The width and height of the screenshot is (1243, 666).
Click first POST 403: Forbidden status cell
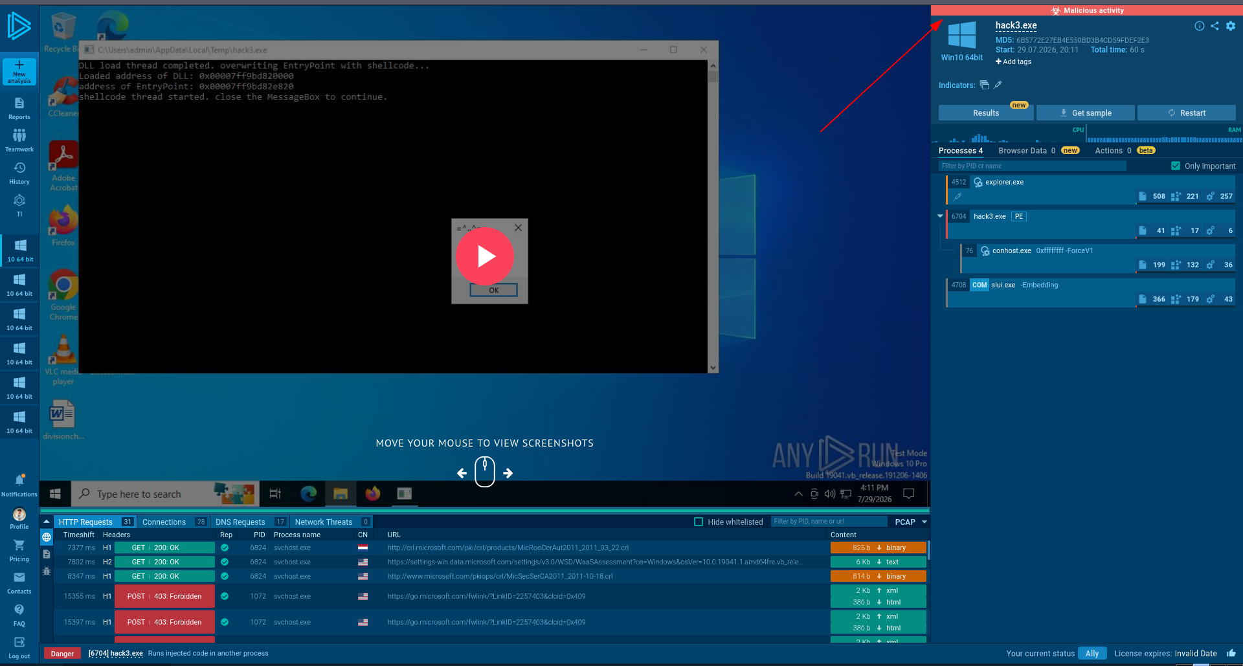pyautogui.click(x=164, y=596)
